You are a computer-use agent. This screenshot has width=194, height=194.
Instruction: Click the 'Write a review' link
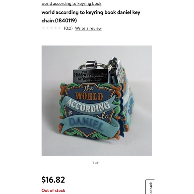(x=88, y=28)
